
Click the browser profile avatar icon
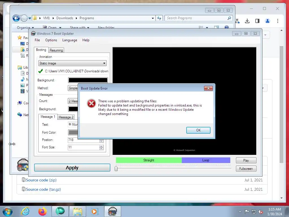tap(268, 21)
